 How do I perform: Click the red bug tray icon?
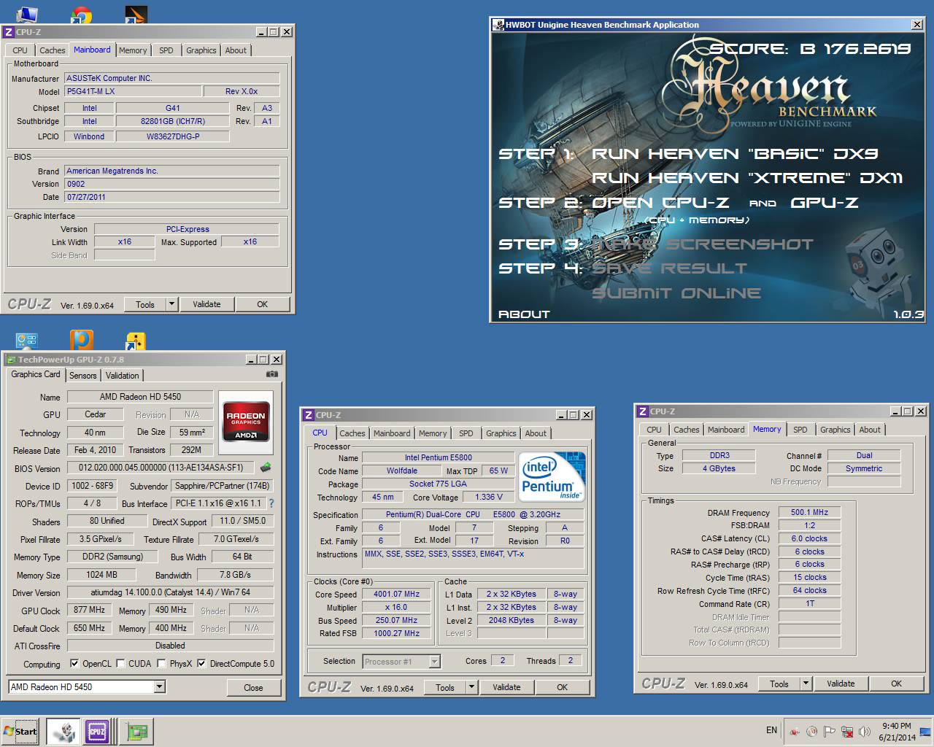click(794, 731)
